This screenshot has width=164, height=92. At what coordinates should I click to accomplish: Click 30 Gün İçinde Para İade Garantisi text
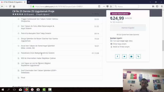(128, 34)
